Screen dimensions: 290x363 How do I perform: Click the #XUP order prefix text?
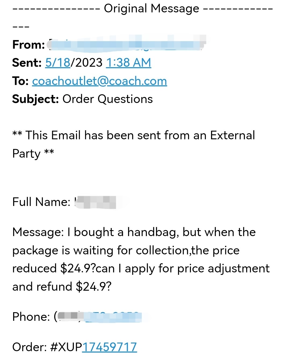(66, 347)
